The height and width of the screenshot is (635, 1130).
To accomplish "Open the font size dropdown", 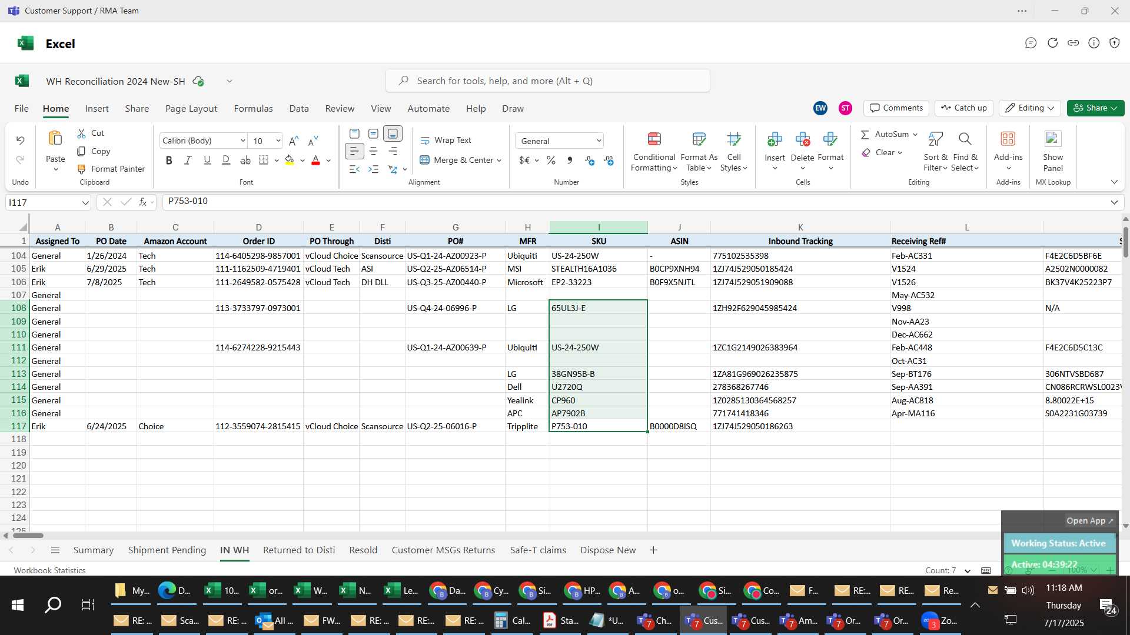I will [278, 141].
